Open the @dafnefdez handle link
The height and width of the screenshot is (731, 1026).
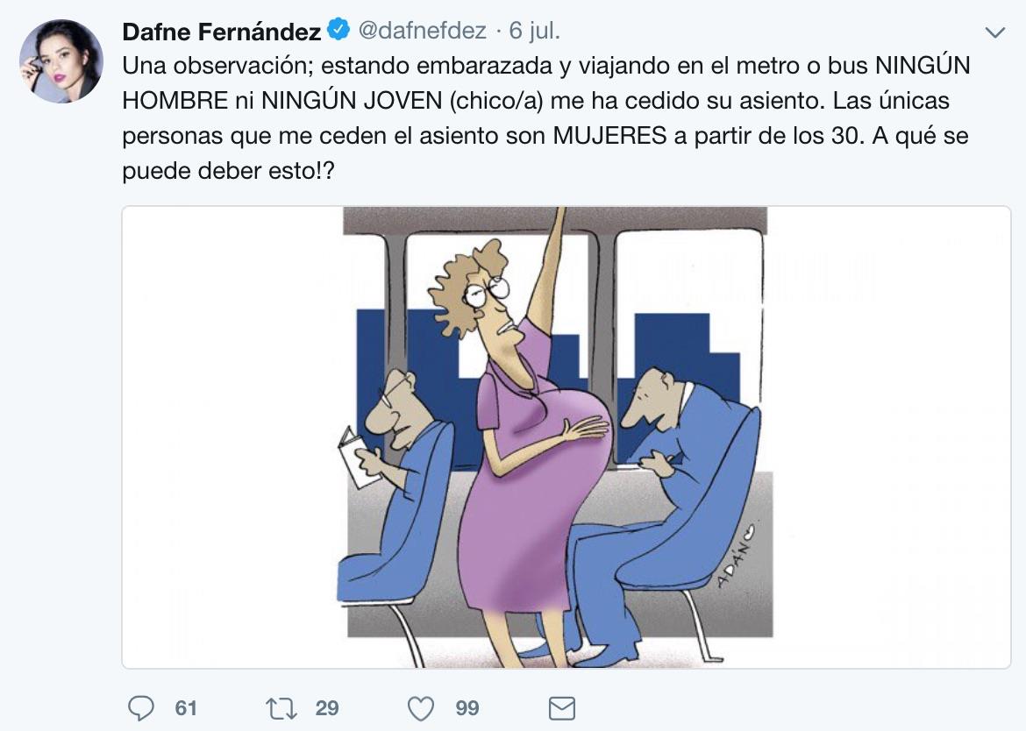[422, 32]
